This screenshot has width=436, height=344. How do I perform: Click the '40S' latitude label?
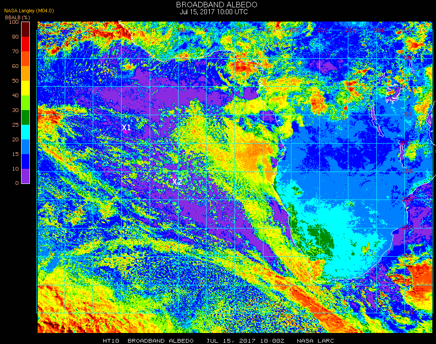point(408,312)
